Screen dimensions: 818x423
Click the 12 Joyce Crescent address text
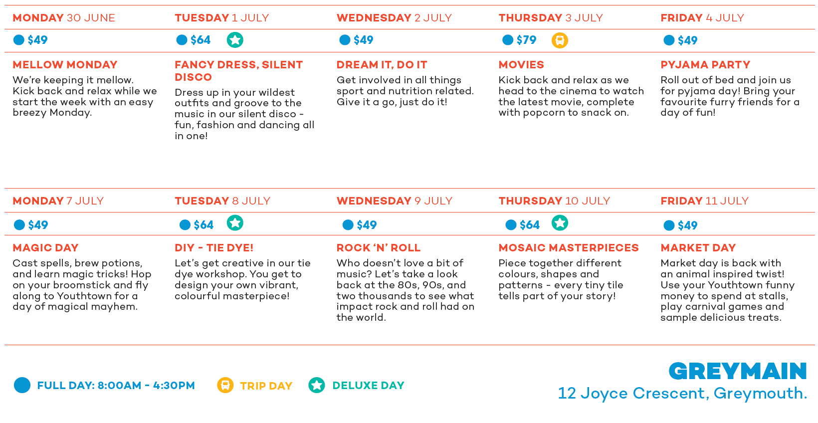pyautogui.click(x=682, y=394)
